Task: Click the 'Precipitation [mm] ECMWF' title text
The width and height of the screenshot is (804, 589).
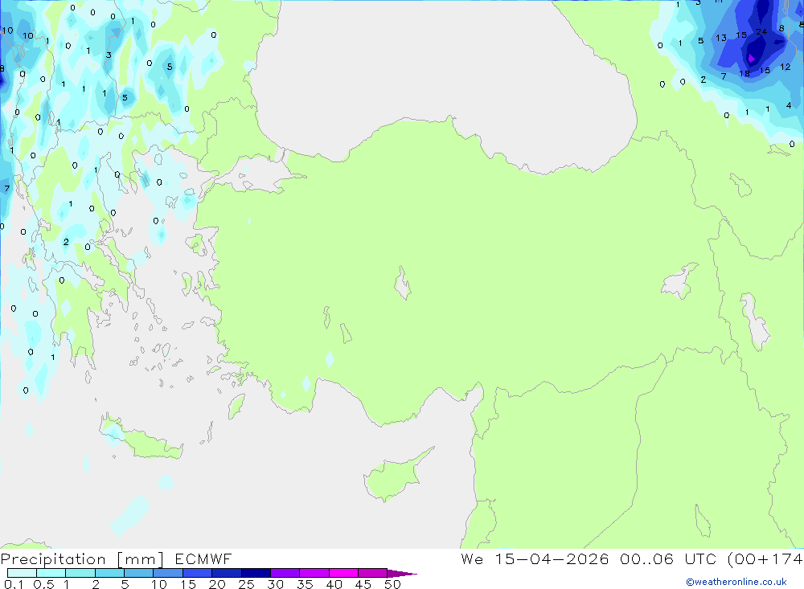Action: tap(117, 558)
